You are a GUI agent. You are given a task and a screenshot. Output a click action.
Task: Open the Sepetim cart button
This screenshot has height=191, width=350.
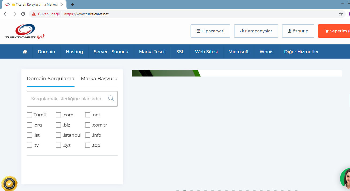334,31
